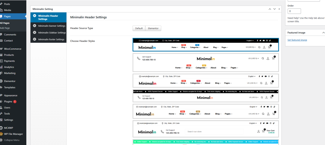Set Header Source Type to Elementor
325x145 pixels.
(x=153, y=28)
